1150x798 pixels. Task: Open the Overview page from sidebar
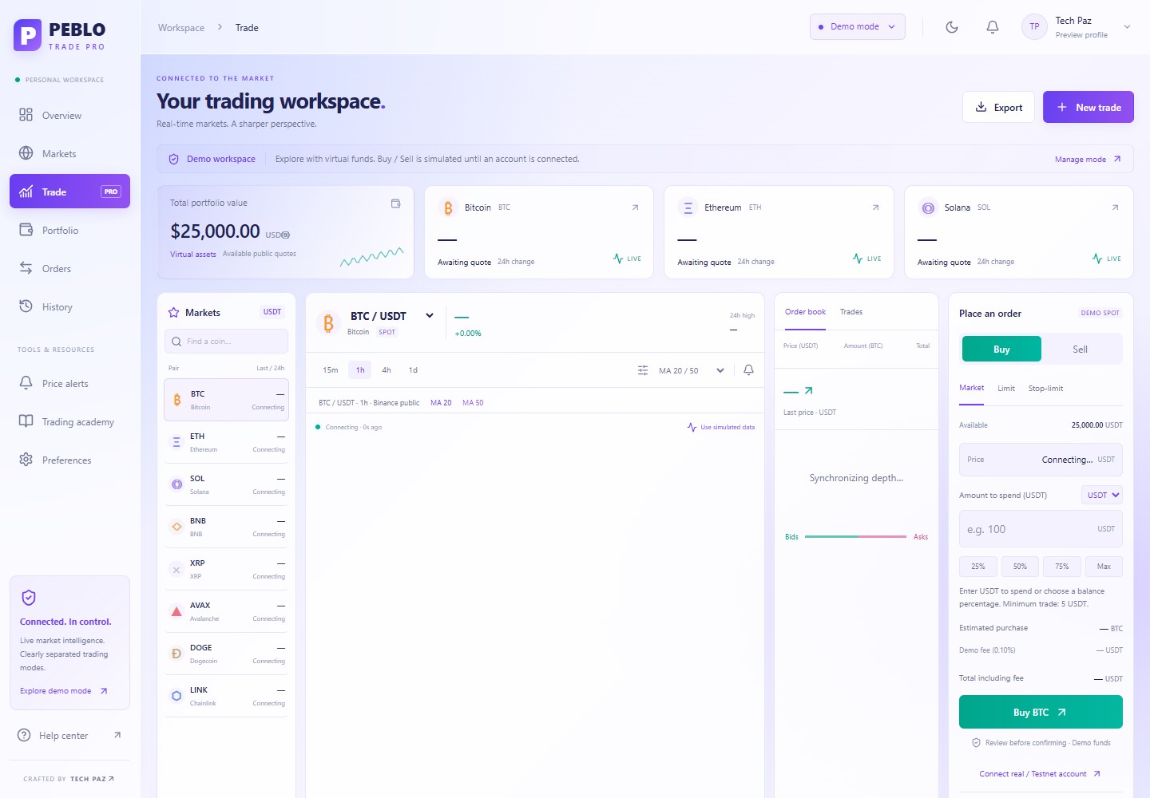coord(69,115)
